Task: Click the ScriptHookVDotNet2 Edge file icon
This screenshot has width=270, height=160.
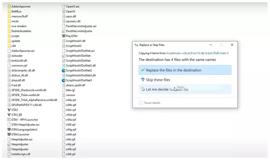Action: pos(64,70)
